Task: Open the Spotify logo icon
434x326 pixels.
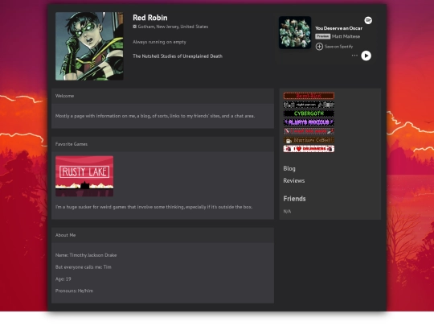Action: point(368,20)
